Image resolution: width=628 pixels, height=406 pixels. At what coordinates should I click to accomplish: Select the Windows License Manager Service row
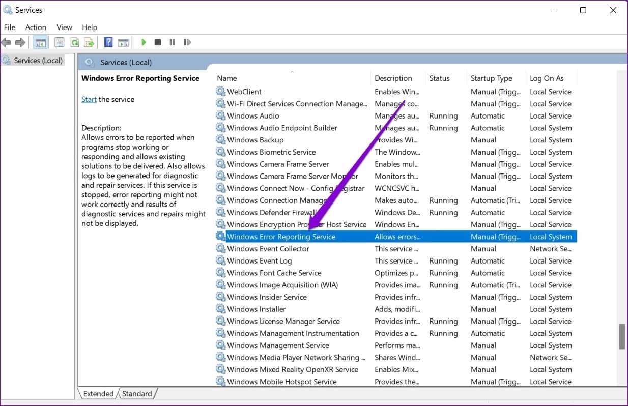(x=396, y=321)
